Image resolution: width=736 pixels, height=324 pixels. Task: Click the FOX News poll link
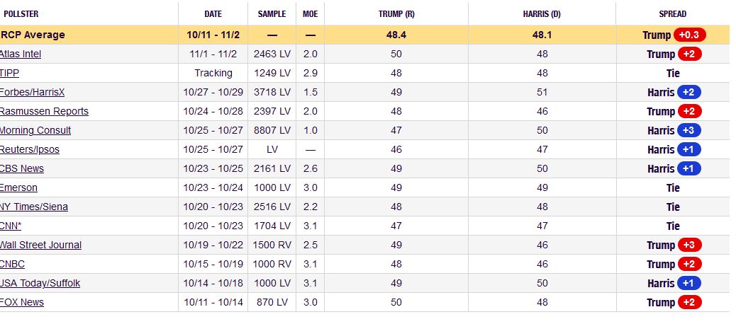[22, 302]
